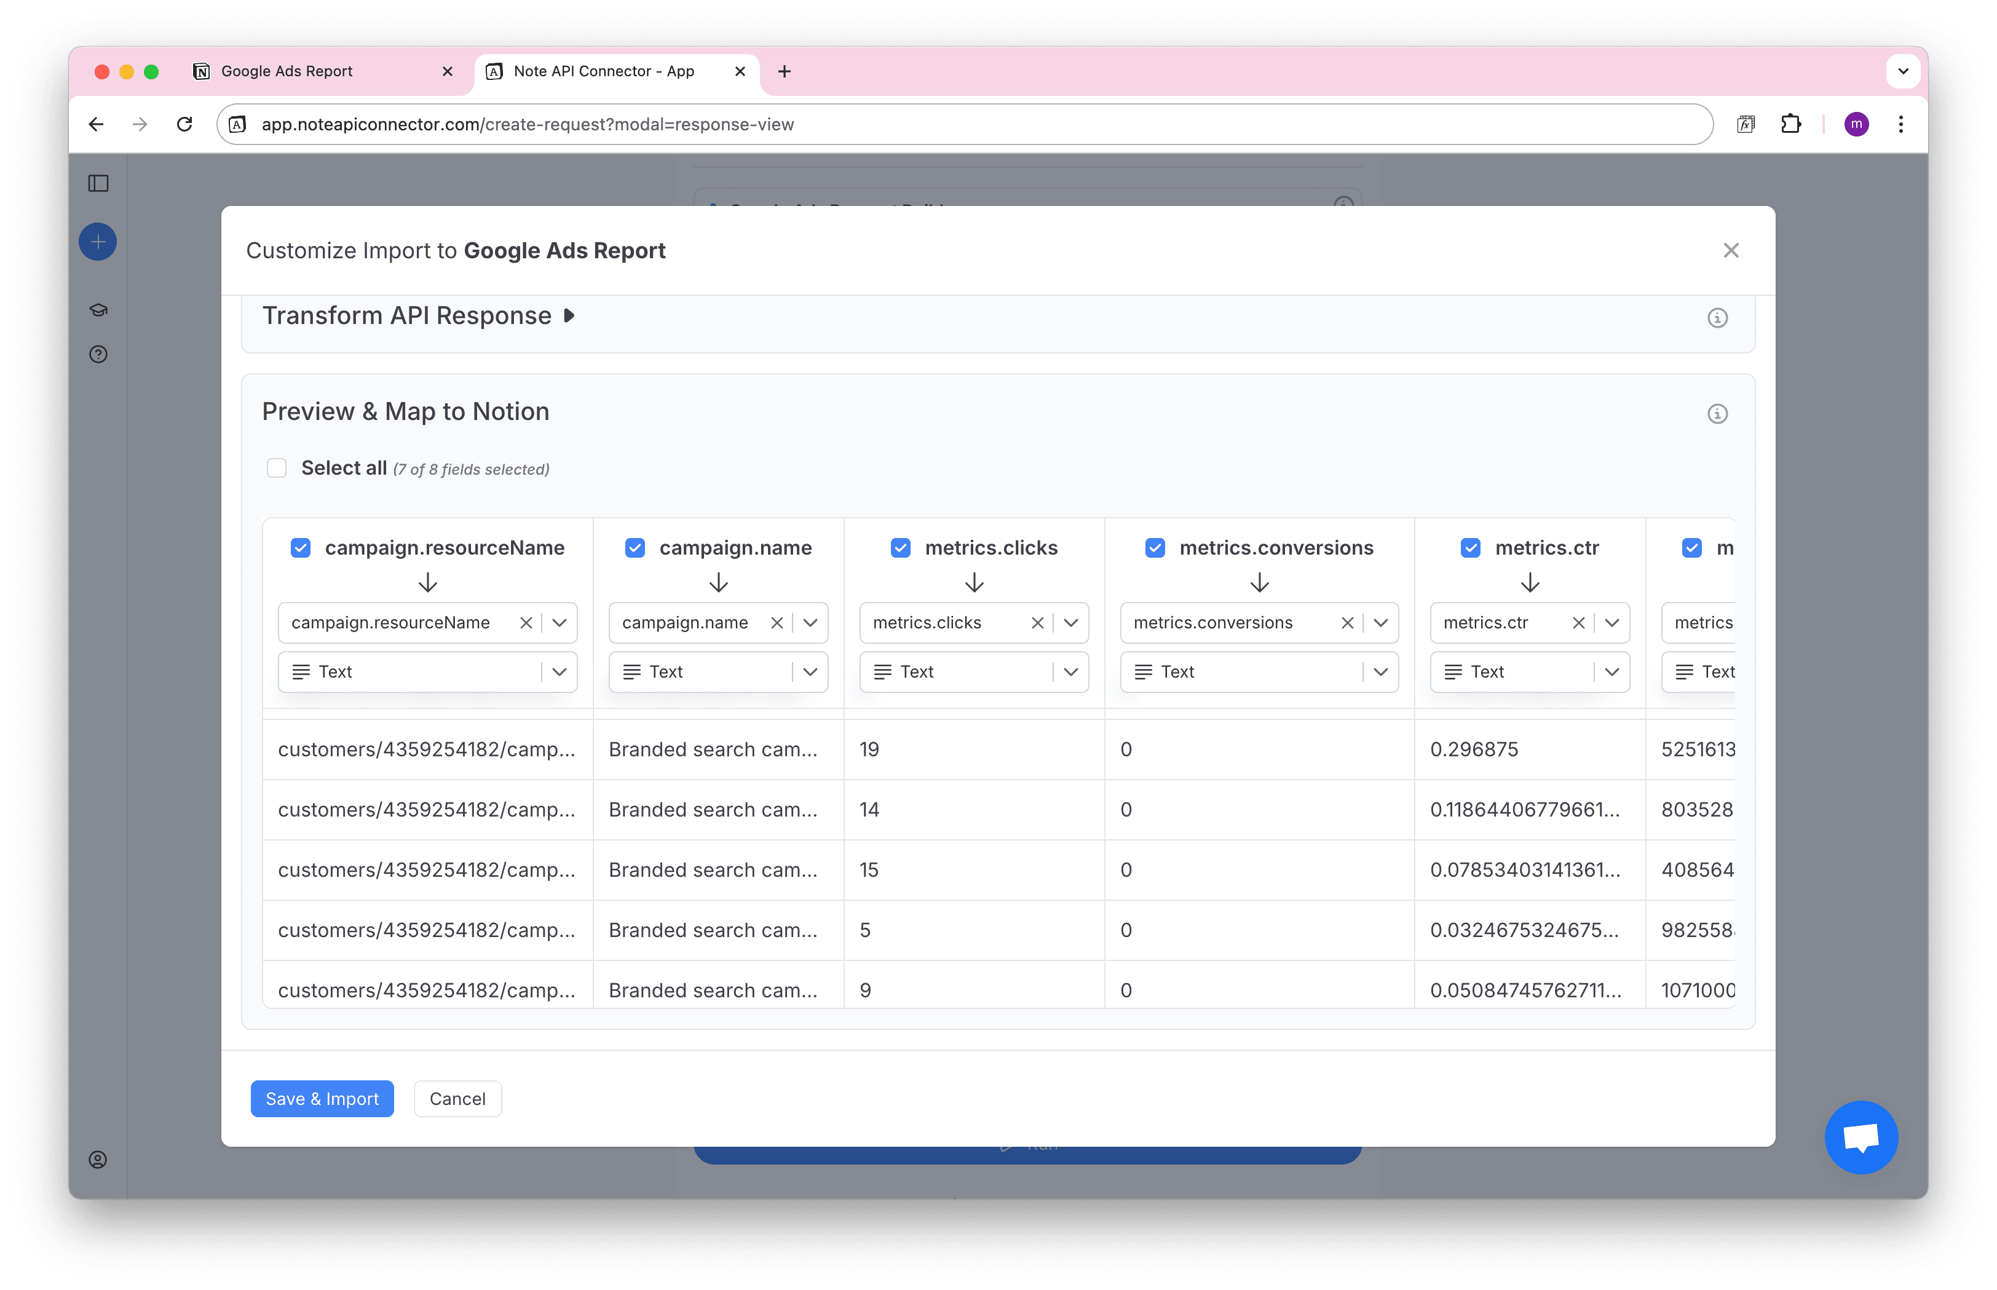1997x1290 pixels.
Task: Close the Note API Connector tab
Action: [x=740, y=72]
